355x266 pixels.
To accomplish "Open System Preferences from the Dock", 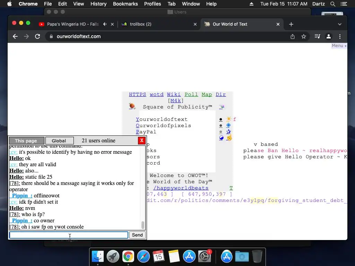I will coord(205,256).
